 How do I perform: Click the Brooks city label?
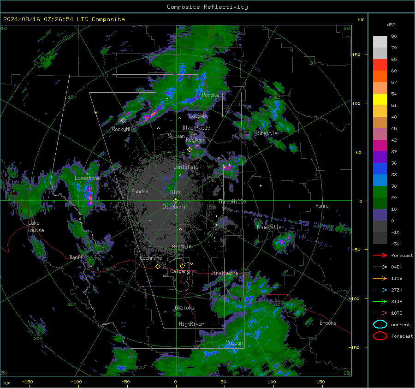[328, 323]
